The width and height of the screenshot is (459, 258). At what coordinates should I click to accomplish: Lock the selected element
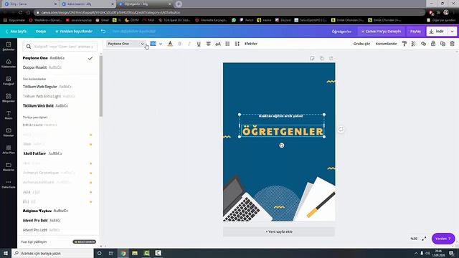coord(433,44)
